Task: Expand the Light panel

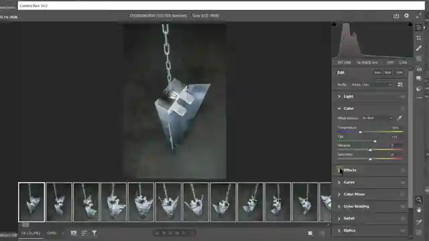Action: click(339, 96)
